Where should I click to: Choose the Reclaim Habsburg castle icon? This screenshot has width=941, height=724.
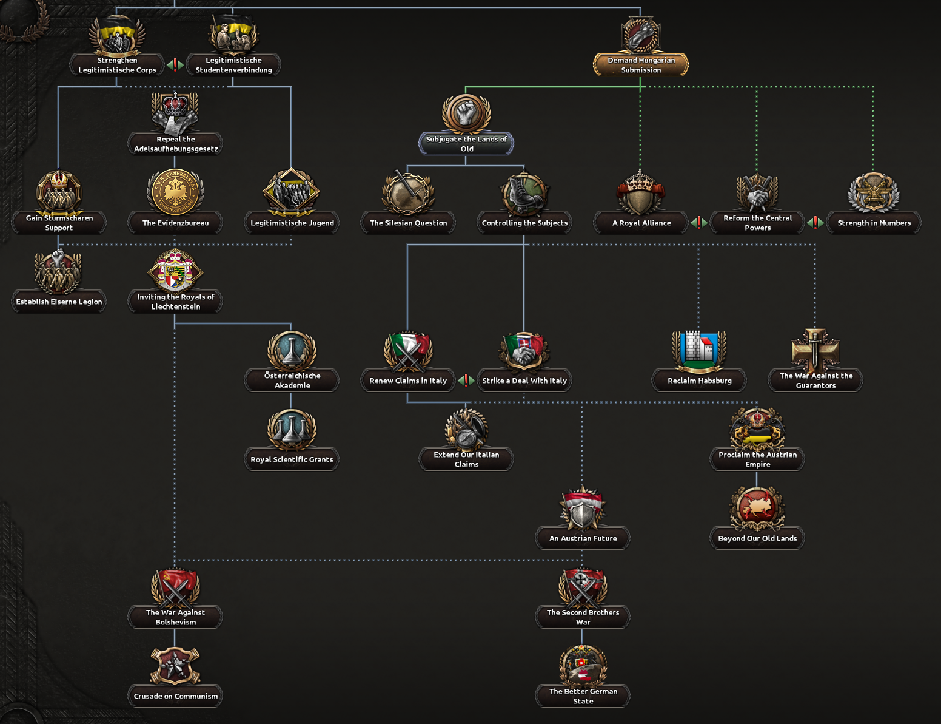699,351
